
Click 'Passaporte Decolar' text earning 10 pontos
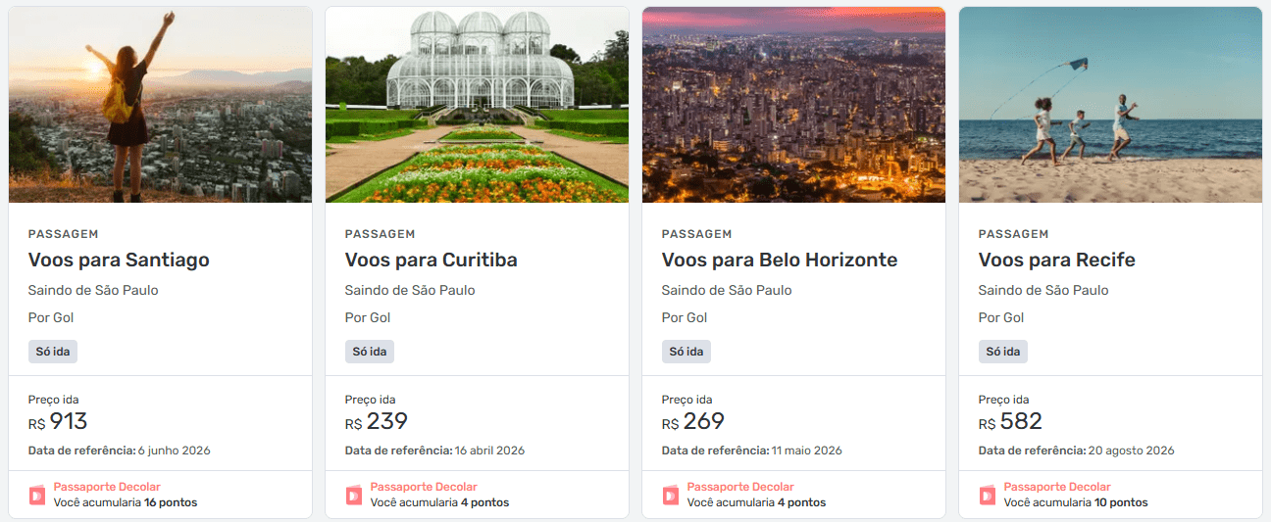(x=1057, y=487)
